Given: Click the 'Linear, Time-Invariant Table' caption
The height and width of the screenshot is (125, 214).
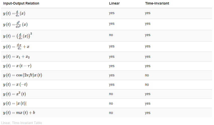Looking at the screenshot, I should pos(21,122).
